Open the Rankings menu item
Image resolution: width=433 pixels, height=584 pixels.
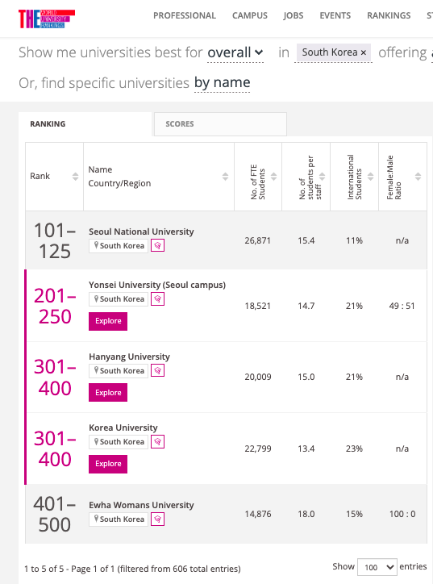389,15
